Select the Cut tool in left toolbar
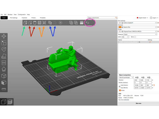Viewport: 159px width, 119px height. 4,63
